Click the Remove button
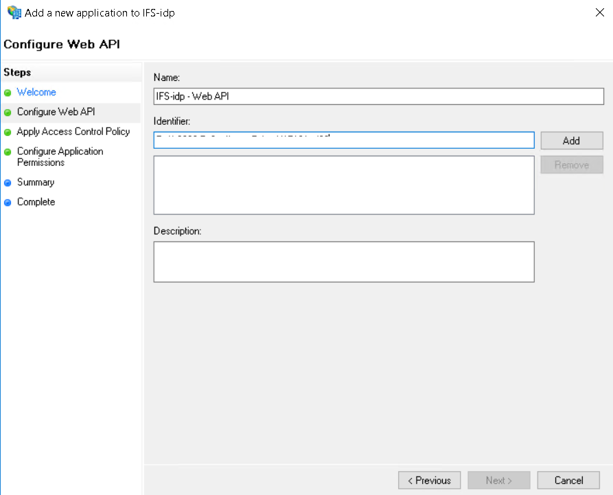Image resolution: width=613 pixels, height=495 pixels. 572,165
